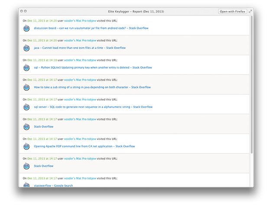Screen dimensions: 273x205
Task: Open the uiautomator jar file discussion link
Action: pos(91,28)
